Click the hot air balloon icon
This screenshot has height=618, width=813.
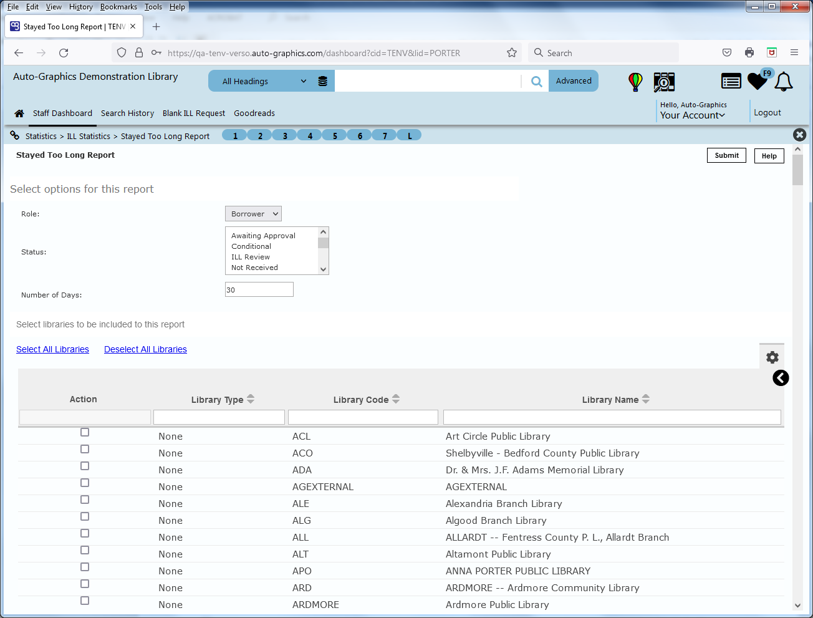click(x=635, y=82)
